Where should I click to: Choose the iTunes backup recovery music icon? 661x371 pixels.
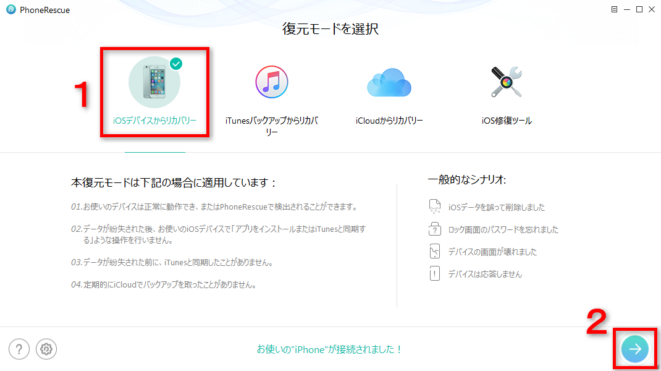(271, 82)
